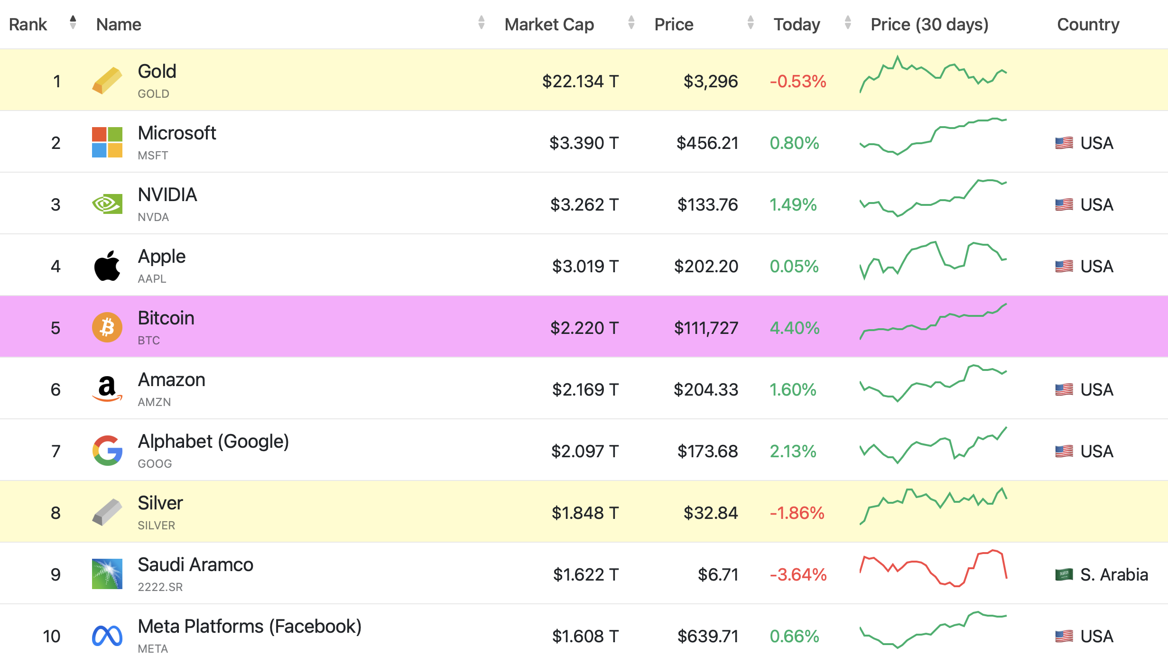The height and width of the screenshot is (665, 1168).
Task: Sort table using the Price sort arrows
Action: click(x=751, y=22)
